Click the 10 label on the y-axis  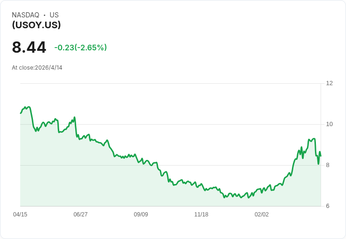[329, 124]
